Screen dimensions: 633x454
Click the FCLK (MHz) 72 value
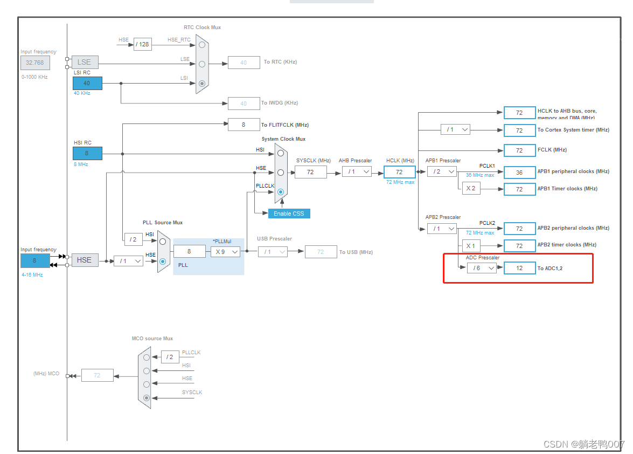(519, 150)
